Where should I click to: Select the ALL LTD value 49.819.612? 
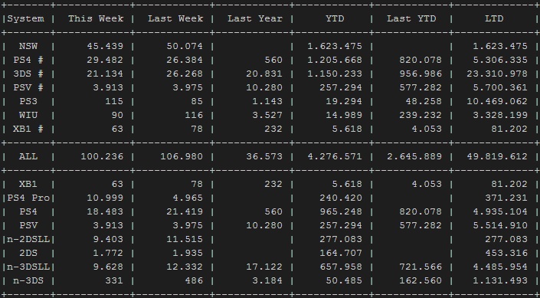point(497,156)
